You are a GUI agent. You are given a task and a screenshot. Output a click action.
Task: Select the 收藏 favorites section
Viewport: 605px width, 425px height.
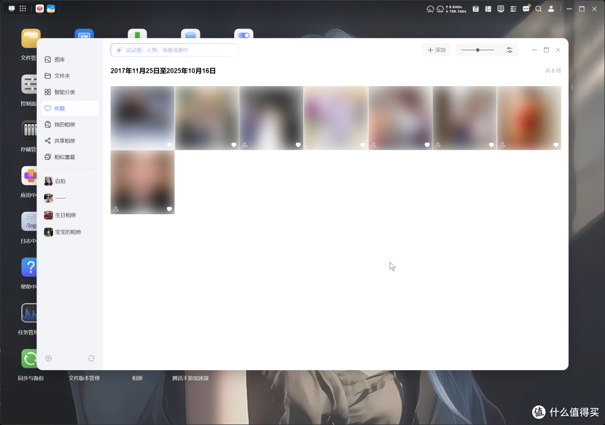point(69,108)
